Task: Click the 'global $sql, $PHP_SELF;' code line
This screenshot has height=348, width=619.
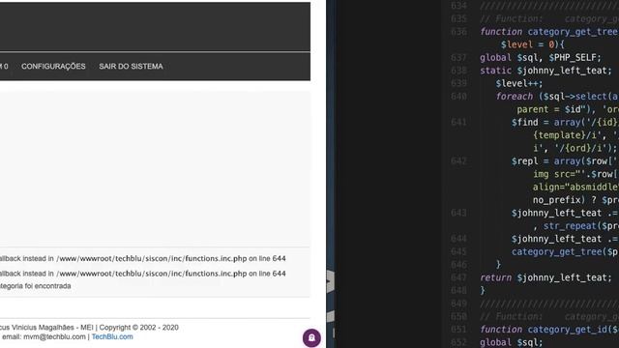Action: (x=541, y=58)
